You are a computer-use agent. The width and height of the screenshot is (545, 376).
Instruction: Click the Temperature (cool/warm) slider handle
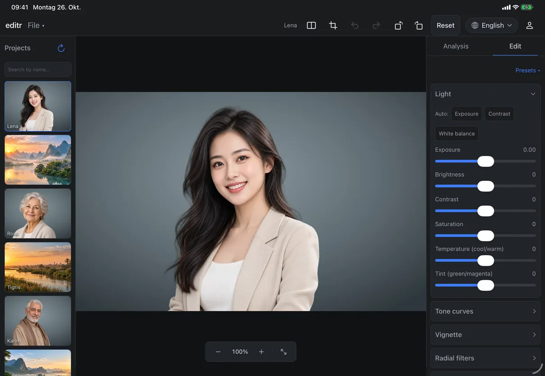(x=486, y=261)
